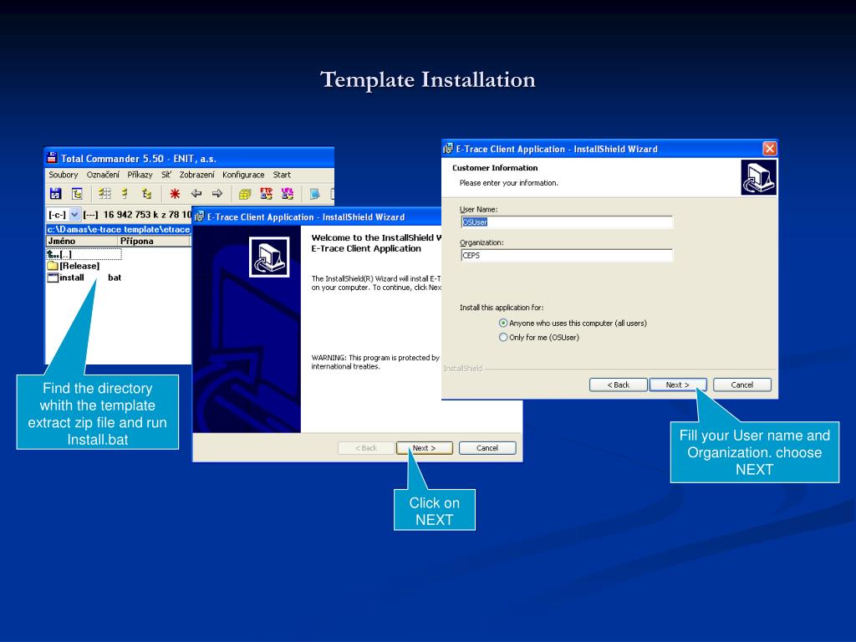Click the URL new connection icon
856x642 pixels.
[288, 193]
